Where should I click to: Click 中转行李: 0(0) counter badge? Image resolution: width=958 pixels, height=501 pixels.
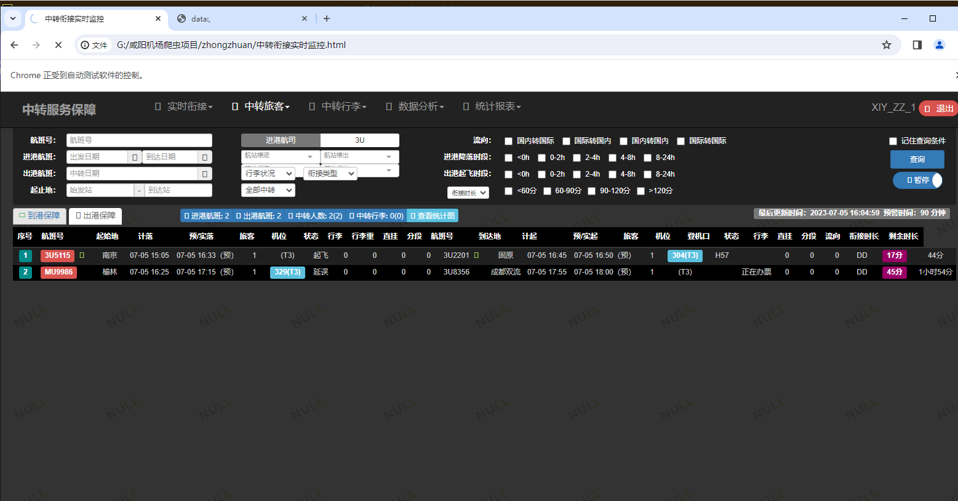[376, 215]
